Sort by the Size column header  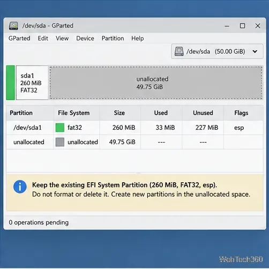(x=119, y=113)
